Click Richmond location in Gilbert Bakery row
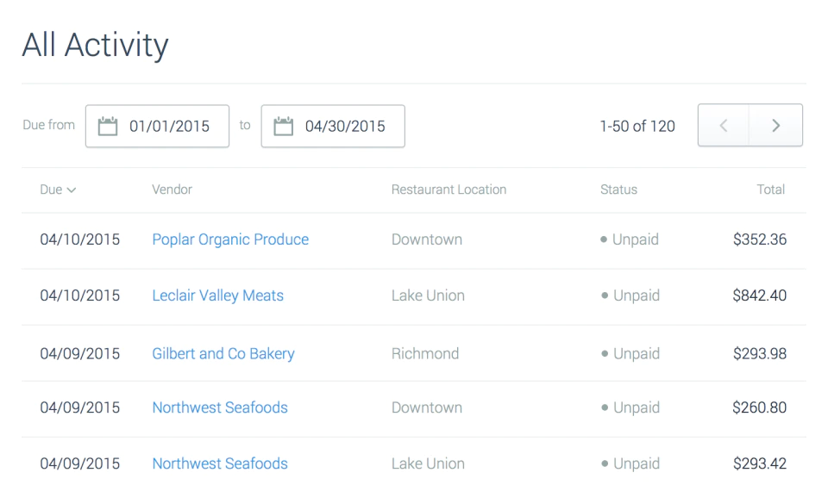 (x=425, y=354)
